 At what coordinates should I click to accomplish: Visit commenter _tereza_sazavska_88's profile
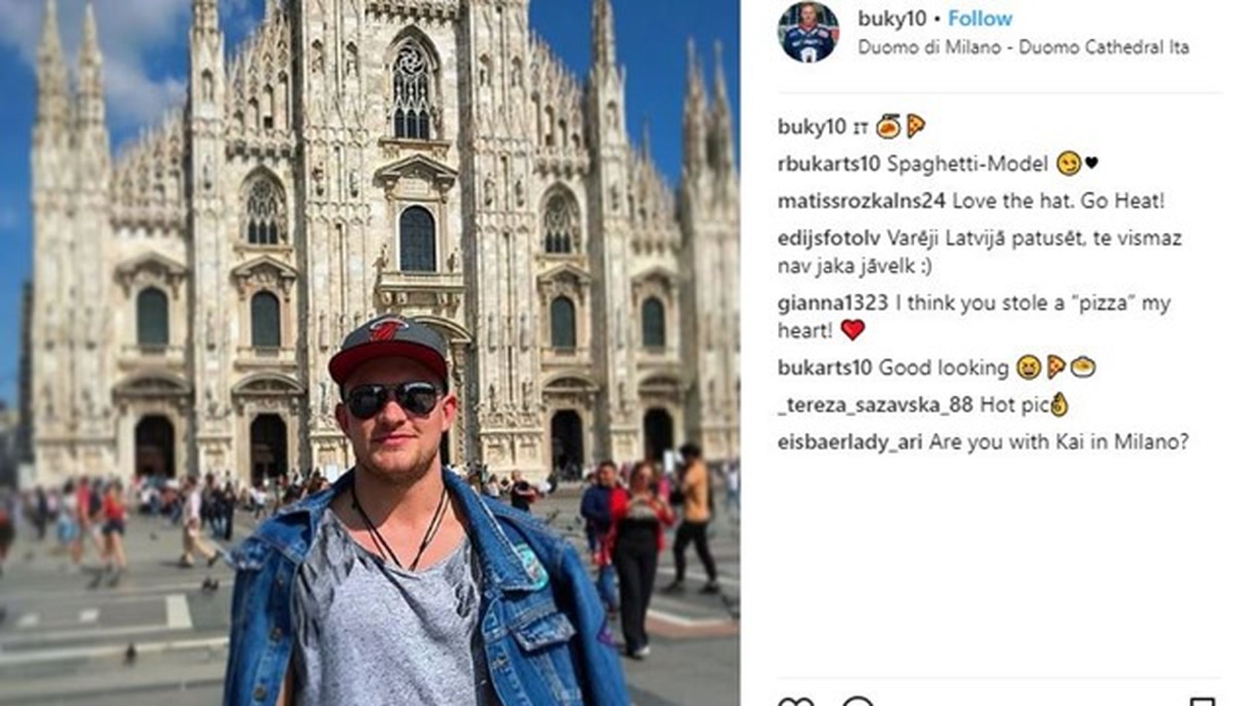point(875,405)
